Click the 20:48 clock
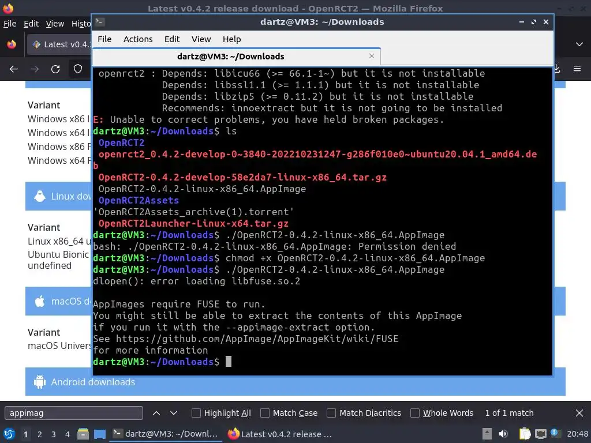The height and width of the screenshot is (443, 591). coord(577,434)
